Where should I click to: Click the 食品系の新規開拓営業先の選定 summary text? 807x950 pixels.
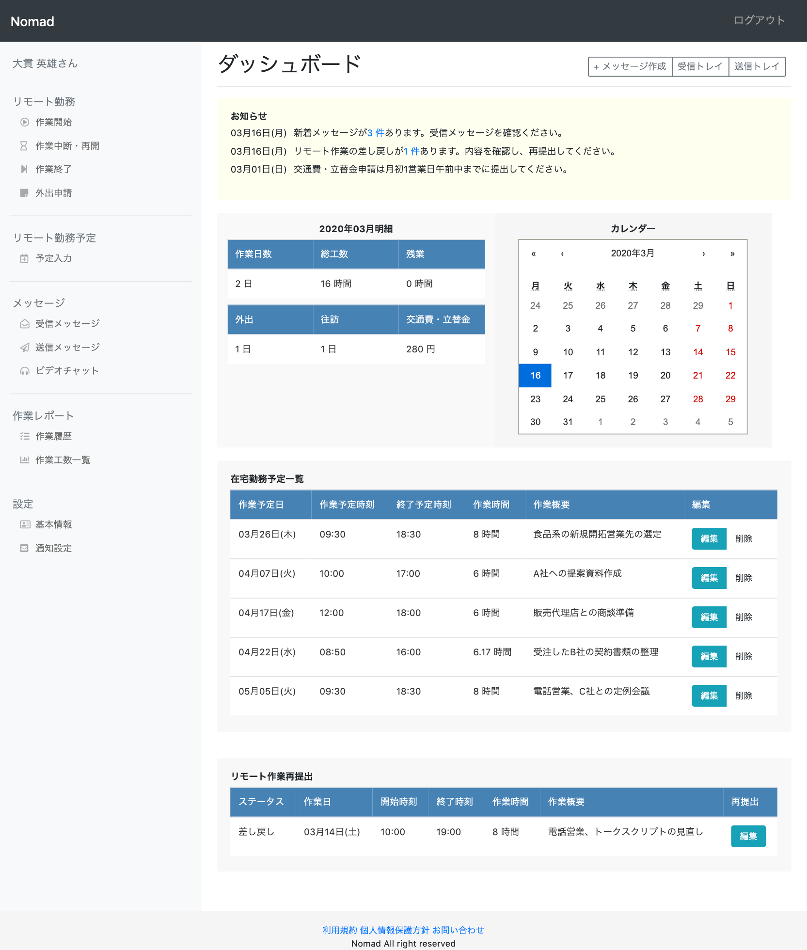pyautogui.click(x=597, y=534)
